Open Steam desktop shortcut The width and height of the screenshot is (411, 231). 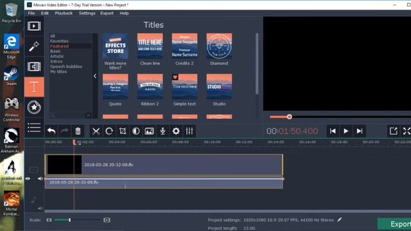(11, 76)
